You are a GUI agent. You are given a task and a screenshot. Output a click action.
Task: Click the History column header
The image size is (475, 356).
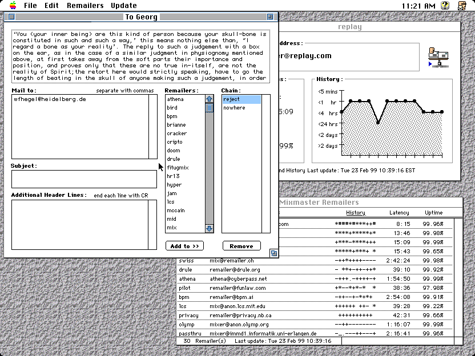pos(355,213)
